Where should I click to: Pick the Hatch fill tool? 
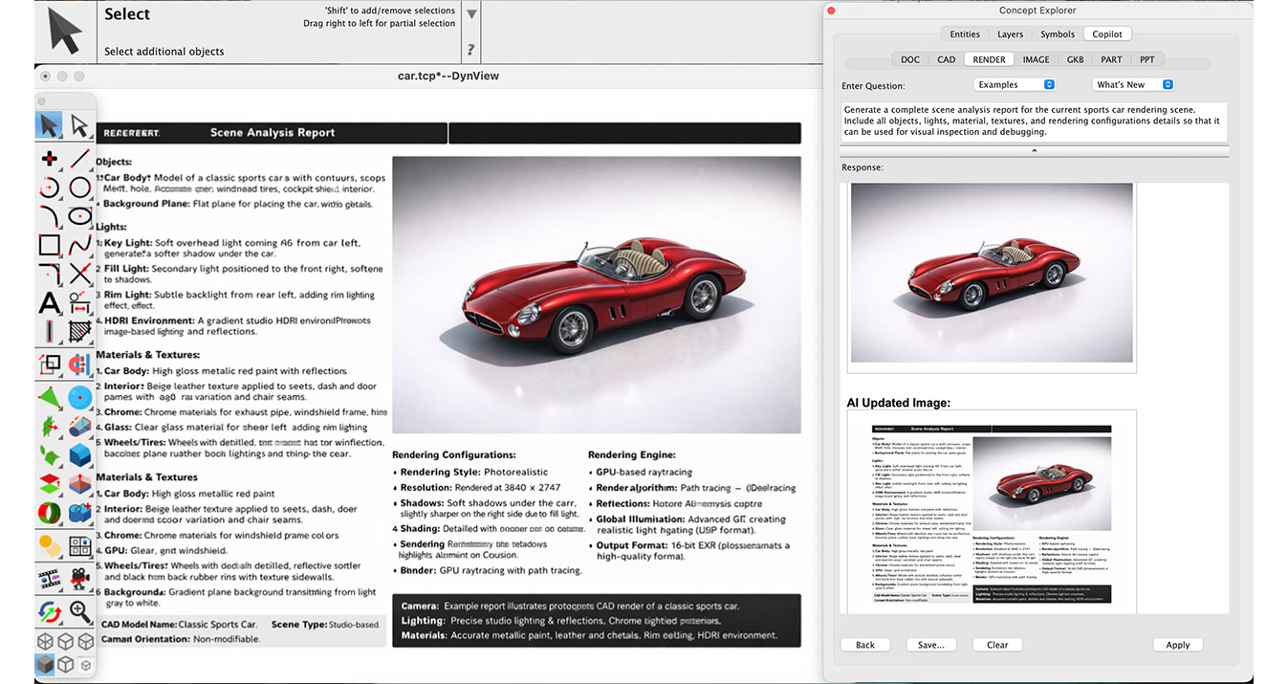79,333
